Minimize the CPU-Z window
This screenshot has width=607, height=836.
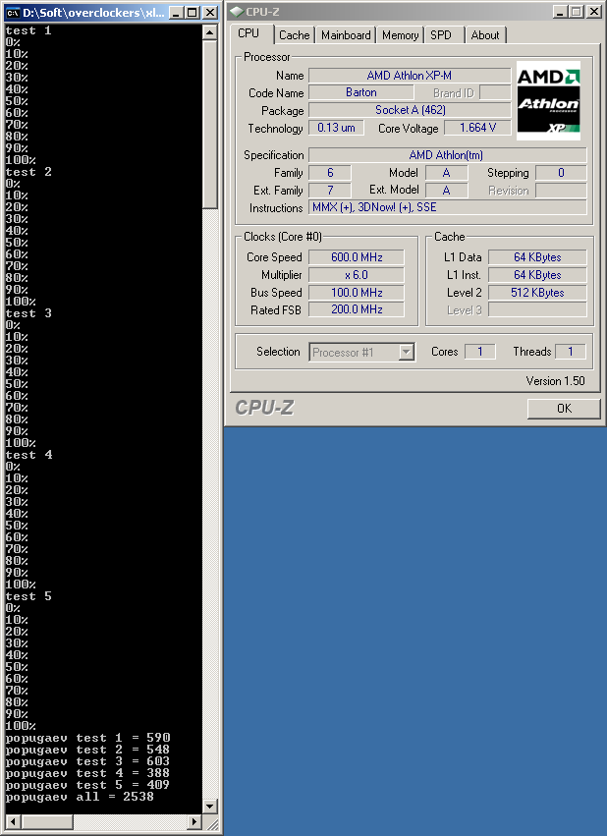pyautogui.click(x=559, y=12)
